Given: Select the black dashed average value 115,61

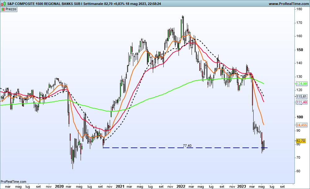Looking at the screenshot, I should (x=302, y=96).
